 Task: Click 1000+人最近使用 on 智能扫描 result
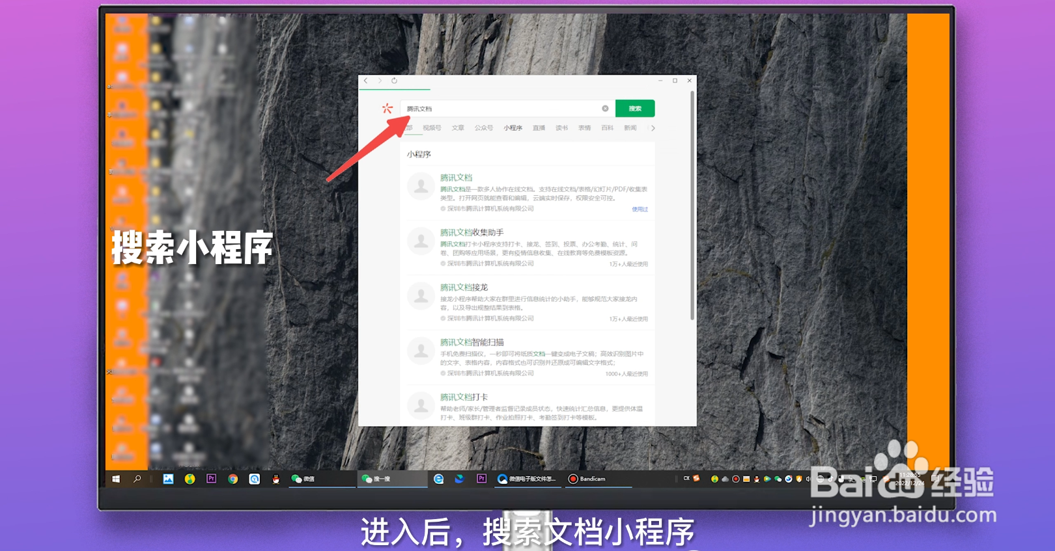tap(626, 374)
